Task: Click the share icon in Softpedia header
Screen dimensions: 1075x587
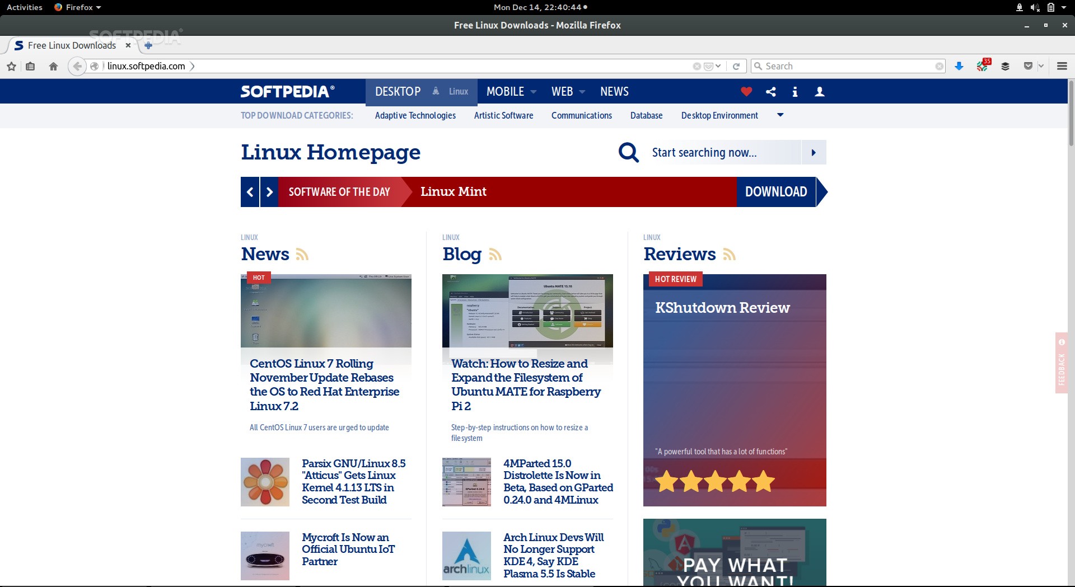Action: tap(771, 91)
